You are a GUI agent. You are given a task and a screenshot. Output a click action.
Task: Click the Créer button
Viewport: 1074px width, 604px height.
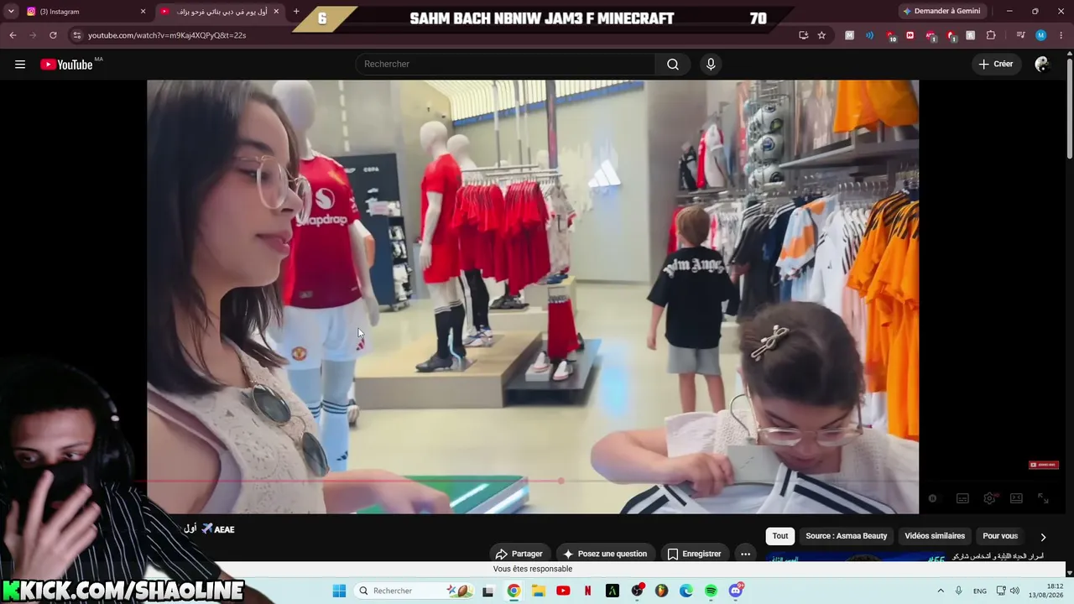point(996,65)
